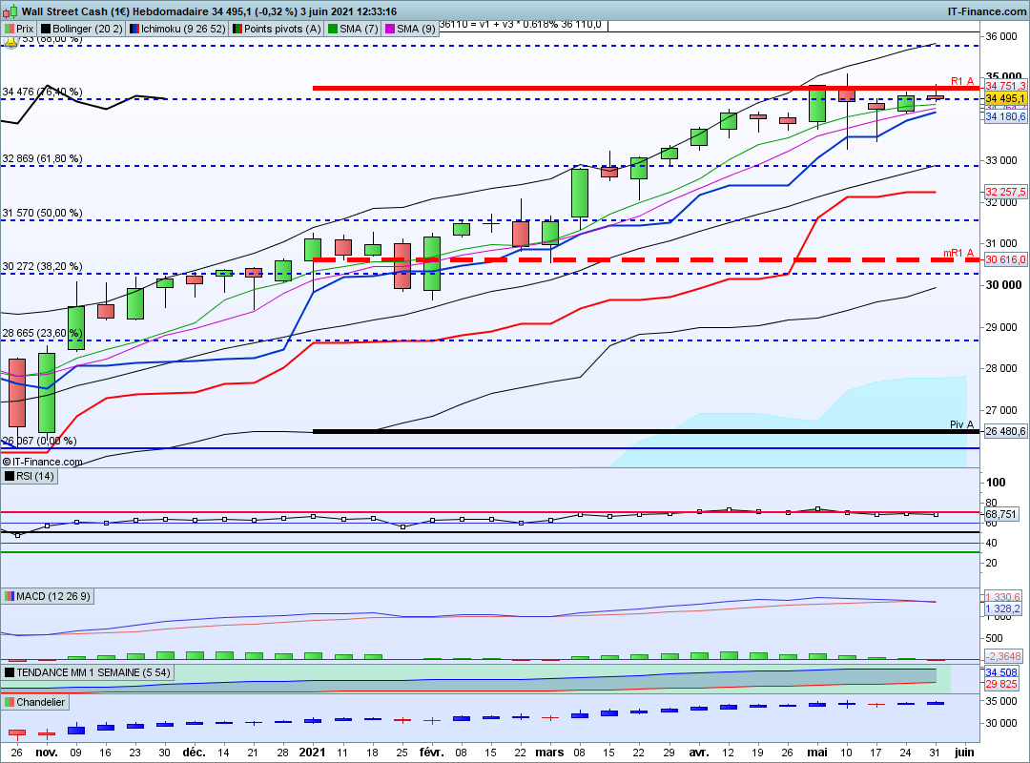Click the MACD value label 1 330,6
The image size is (1030, 763).
point(1003,597)
